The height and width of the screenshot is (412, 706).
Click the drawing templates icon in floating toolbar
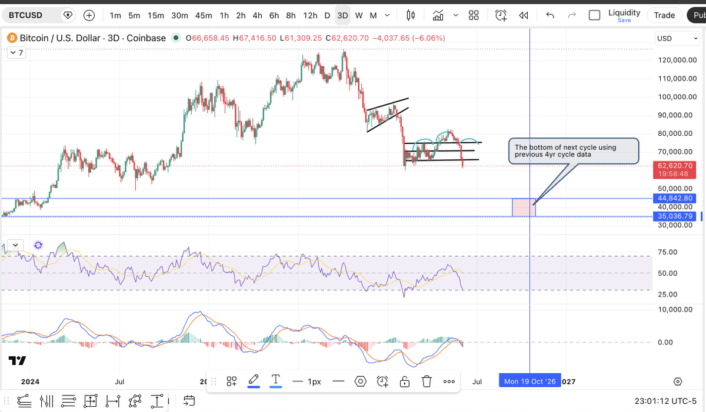[x=232, y=381]
